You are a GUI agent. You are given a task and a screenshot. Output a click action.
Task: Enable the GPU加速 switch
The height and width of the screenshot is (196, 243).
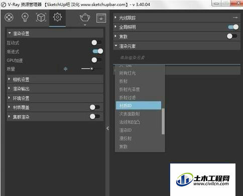[x=96, y=60]
